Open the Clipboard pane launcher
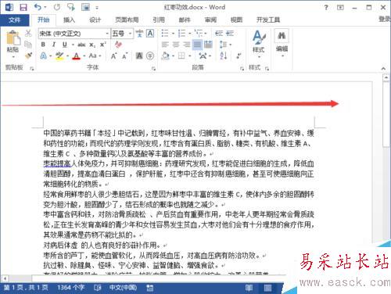The image size is (391, 294). (32, 69)
